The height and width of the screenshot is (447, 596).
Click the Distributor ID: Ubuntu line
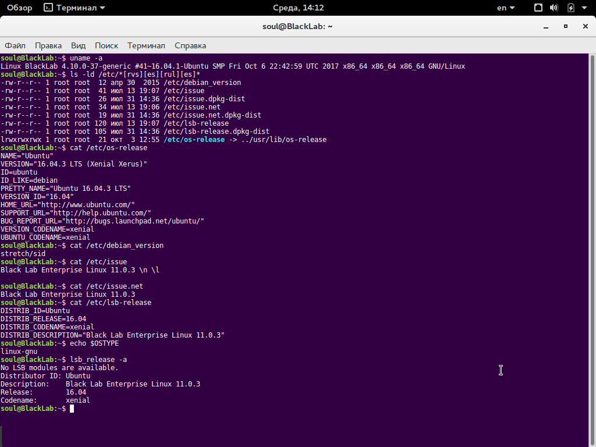[x=45, y=376]
